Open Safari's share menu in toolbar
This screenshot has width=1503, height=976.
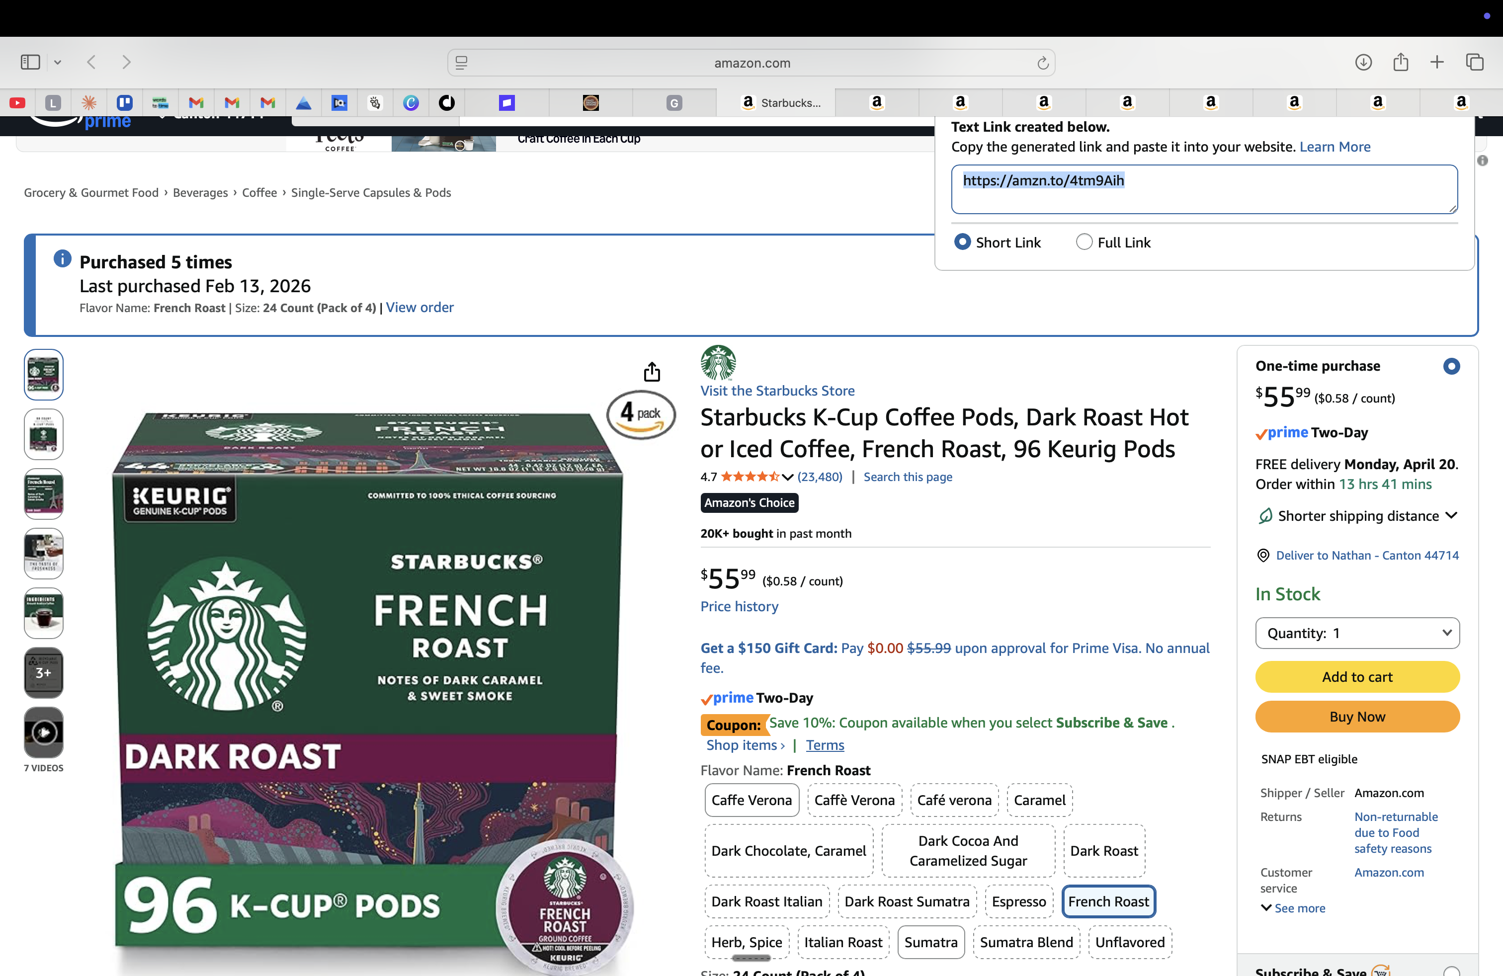tap(1401, 62)
